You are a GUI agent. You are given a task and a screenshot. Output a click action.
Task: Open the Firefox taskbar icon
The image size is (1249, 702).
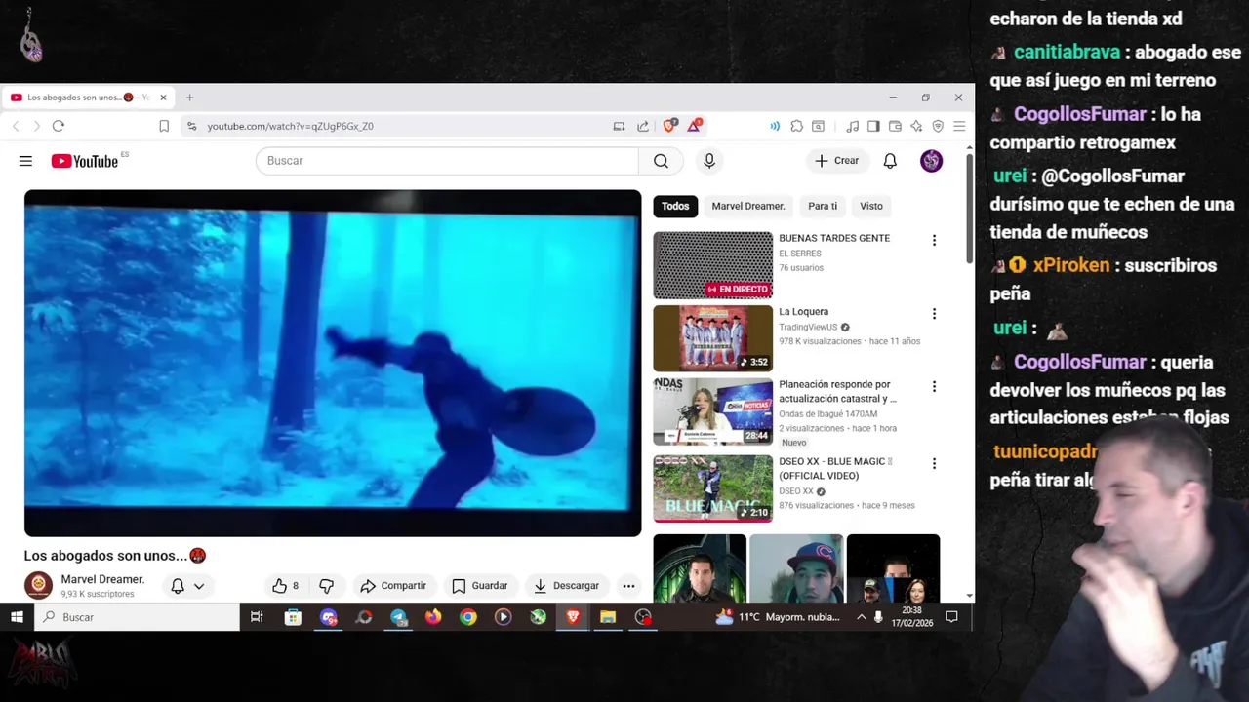(433, 617)
